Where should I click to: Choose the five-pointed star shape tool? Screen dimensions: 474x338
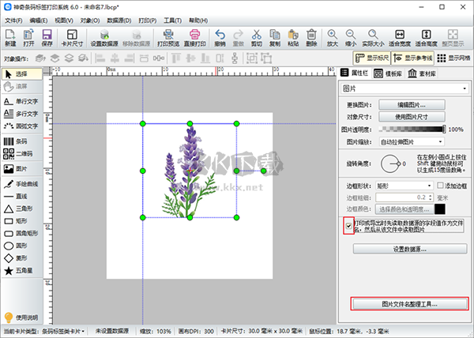[x=20, y=270]
